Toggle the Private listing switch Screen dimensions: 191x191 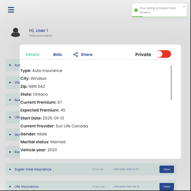[x=163, y=54]
